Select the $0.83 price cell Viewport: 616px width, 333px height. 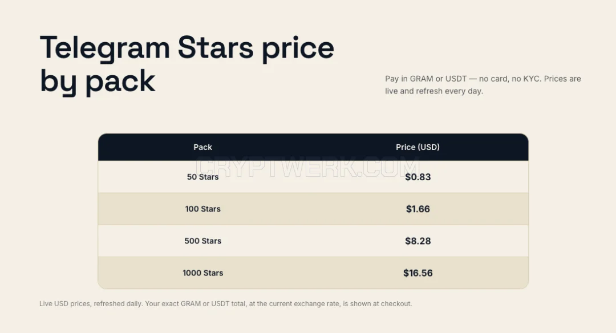pos(418,177)
